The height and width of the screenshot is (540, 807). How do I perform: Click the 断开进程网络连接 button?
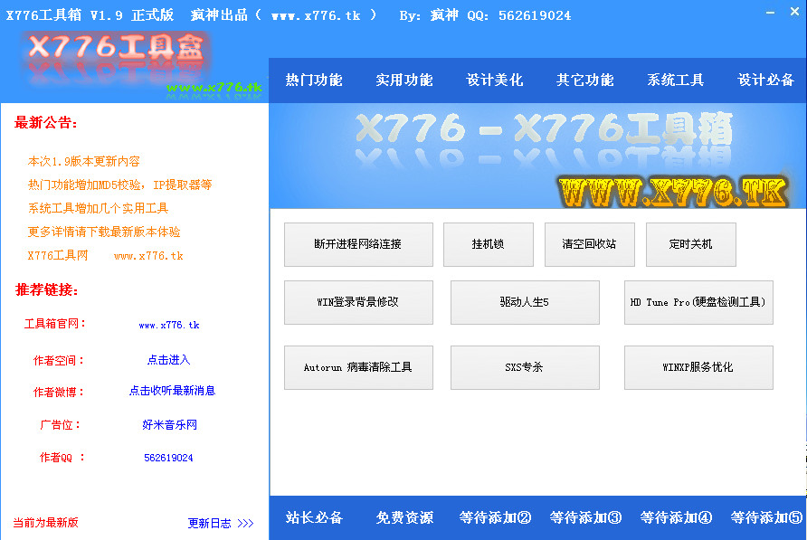click(x=358, y=244)
